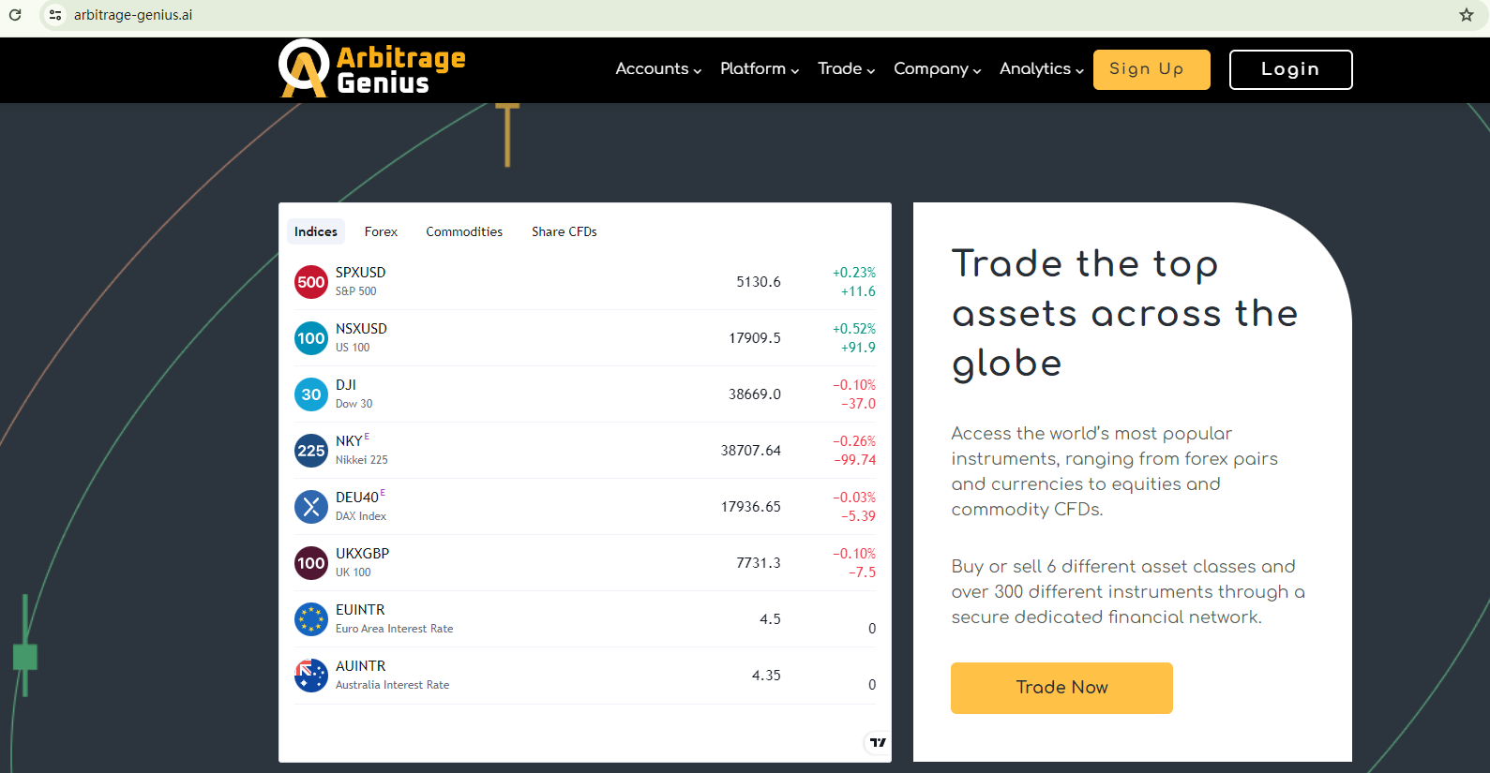
Task: Bookmark this page with the star
Action: [x=1467, y=15]
